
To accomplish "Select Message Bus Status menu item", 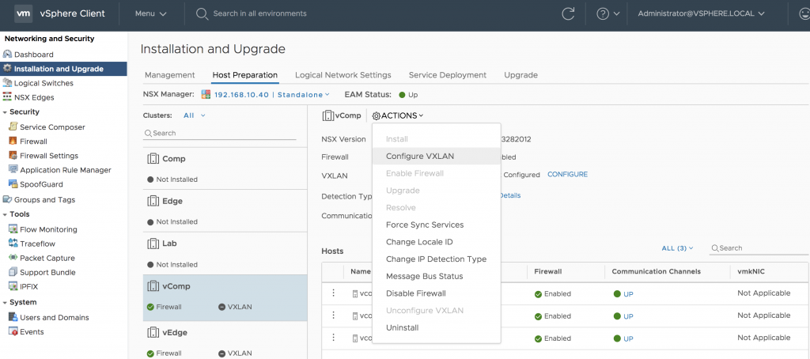I will 437,276.
